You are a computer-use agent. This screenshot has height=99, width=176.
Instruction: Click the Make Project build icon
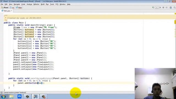tap(153, 7)
